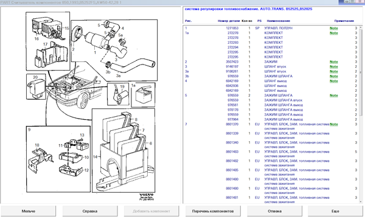Click the Меньше button

coord(28,211)
